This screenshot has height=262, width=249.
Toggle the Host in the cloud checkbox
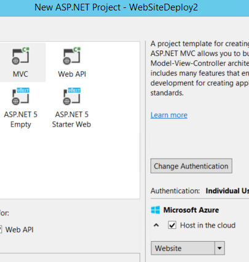(x=172, y=225)
